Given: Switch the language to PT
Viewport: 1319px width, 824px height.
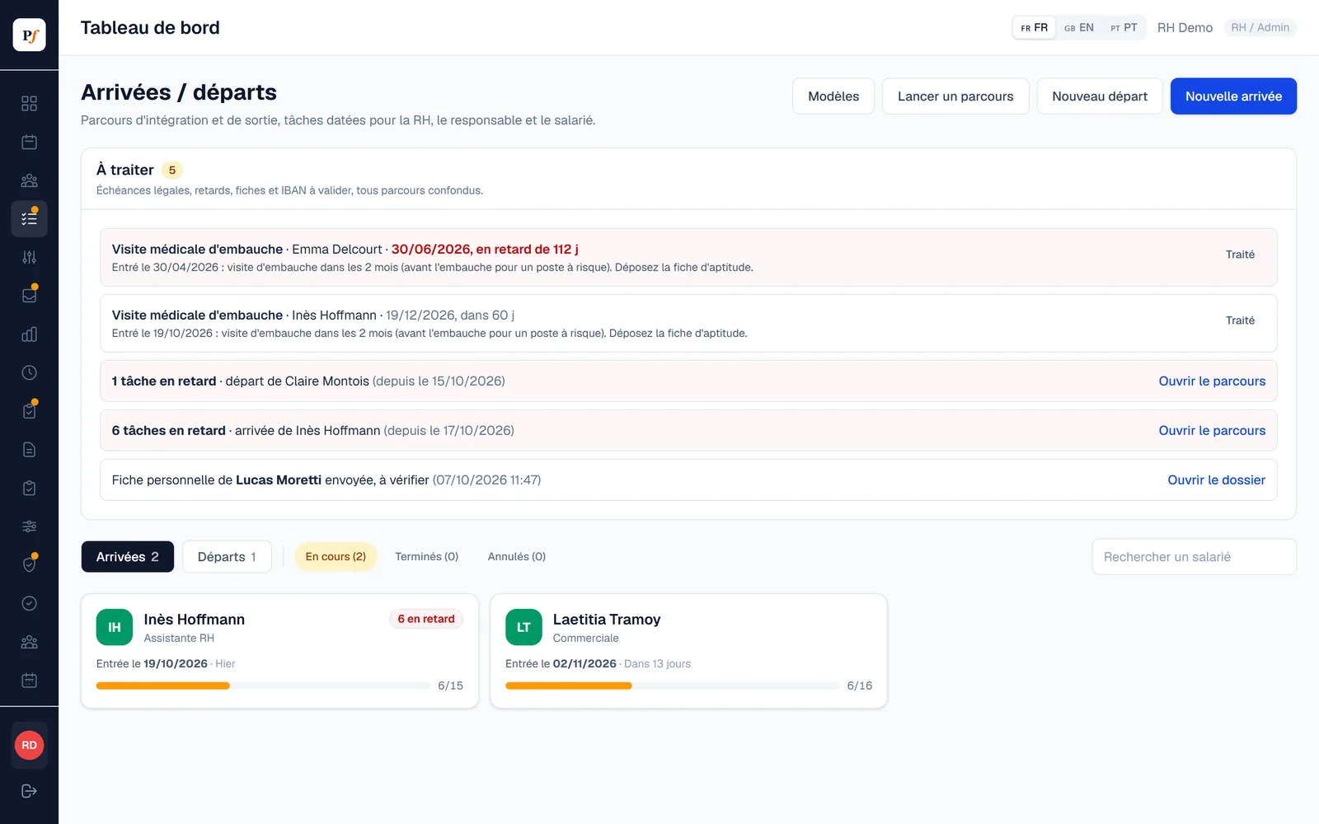Looking at the screenshot, I should coord(1124,27).
